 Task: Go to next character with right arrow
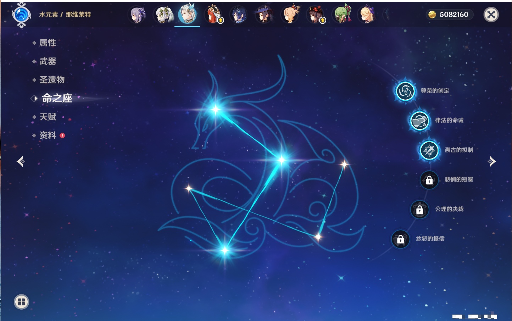pyautogui.click(x=492, y=161)
